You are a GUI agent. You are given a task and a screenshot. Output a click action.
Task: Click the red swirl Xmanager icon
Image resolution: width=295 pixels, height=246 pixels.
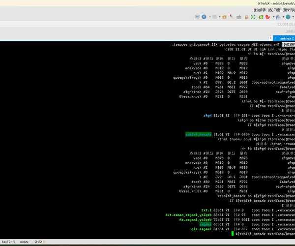(268, 17)
